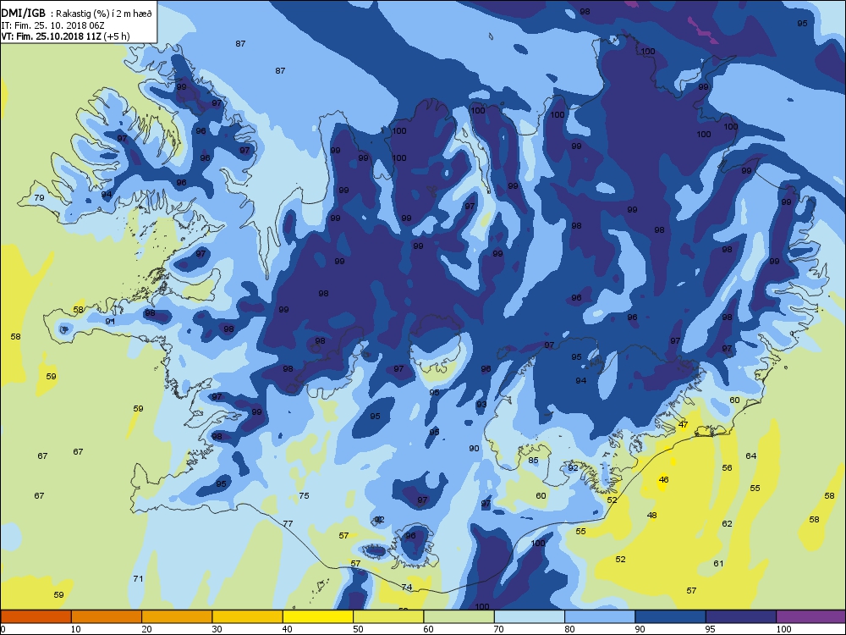Click the map value '77' on the south coast

288,524
